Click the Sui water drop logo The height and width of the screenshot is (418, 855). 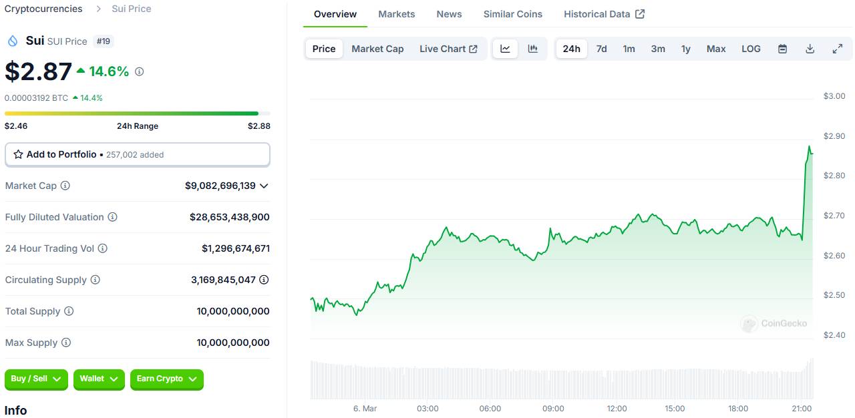[x=13, y=41]
